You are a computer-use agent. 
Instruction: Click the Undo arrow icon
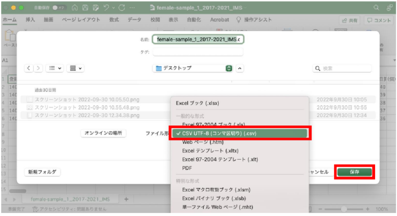tap(106, 8)
